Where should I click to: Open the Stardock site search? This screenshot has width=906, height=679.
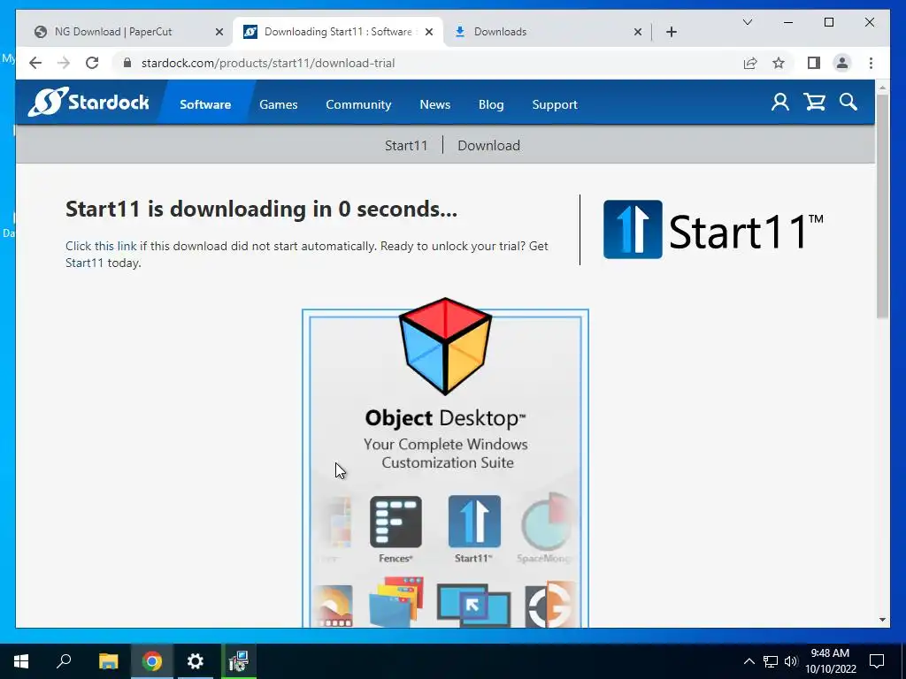pyautogui.click(x=848, y=103)
